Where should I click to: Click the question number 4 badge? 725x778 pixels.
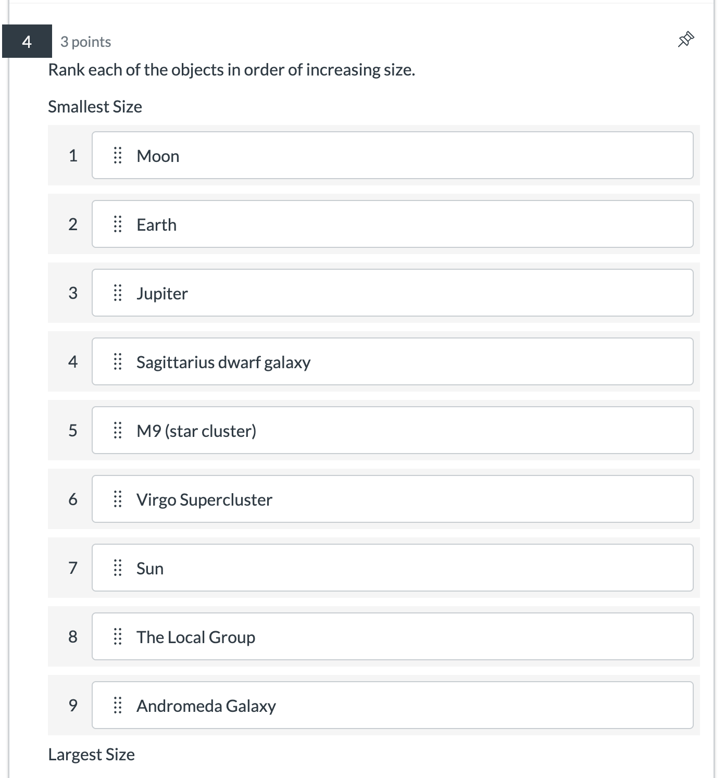27,41
